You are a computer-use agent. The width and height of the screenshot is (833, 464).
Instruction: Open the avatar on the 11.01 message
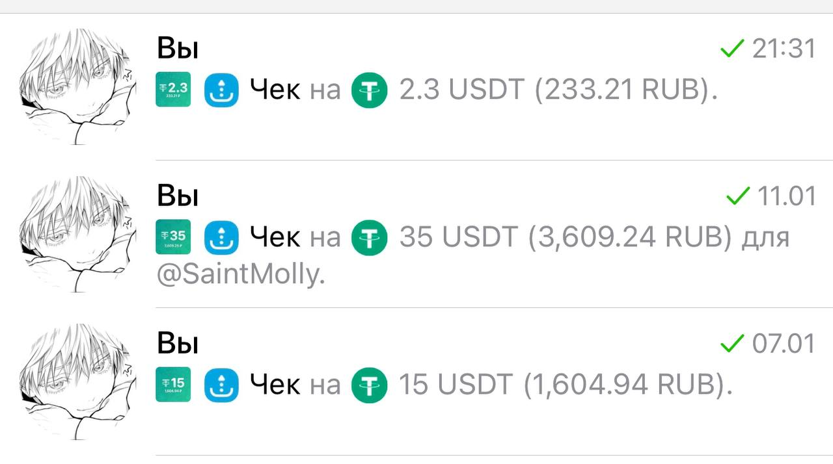click(x=77, y=234)
